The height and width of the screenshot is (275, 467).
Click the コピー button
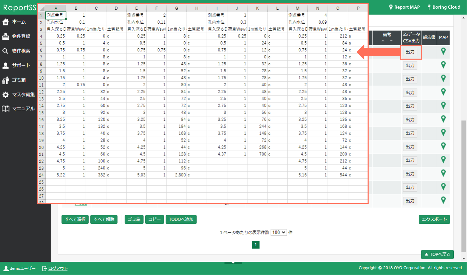pos(154,219)
